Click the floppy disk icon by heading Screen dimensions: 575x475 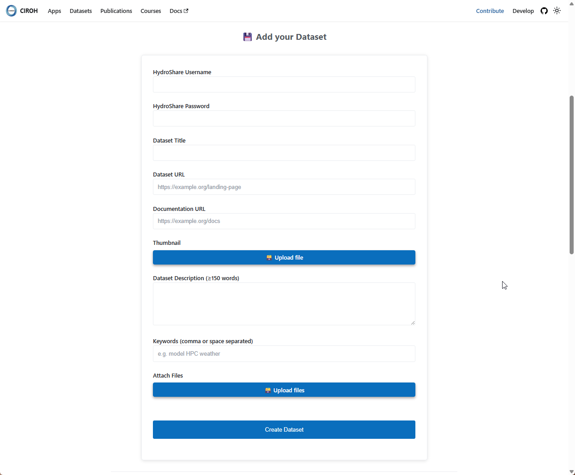pos(247,37)
